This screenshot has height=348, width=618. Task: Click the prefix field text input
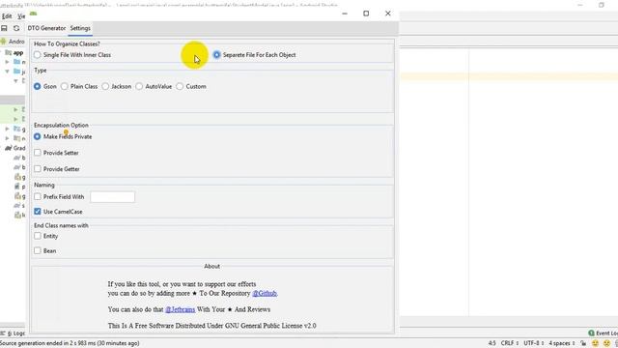[x=112, y=197]
